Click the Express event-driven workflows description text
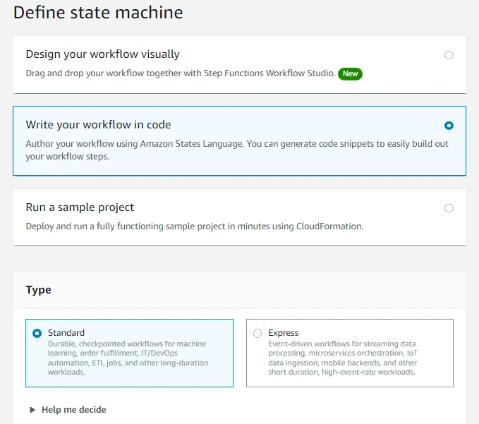The width and height of the screenshot is (479, 424). pyautogui.click(x=348, y=358)
